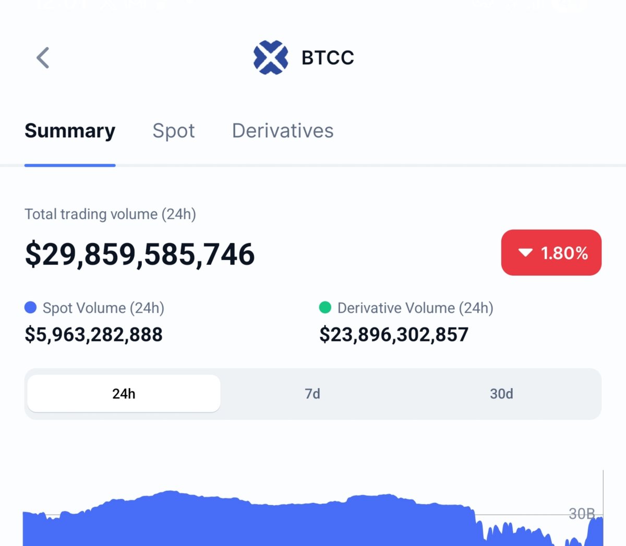Tap the blue Spot Volume legend dot
This screenshot has width=626, height=546.
[x=31, y=308]
